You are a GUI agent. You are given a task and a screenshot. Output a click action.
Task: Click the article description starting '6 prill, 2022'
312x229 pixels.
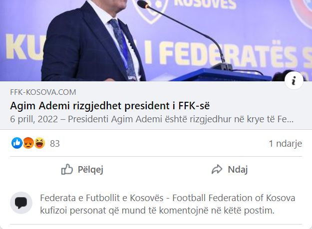coord(152,119)
